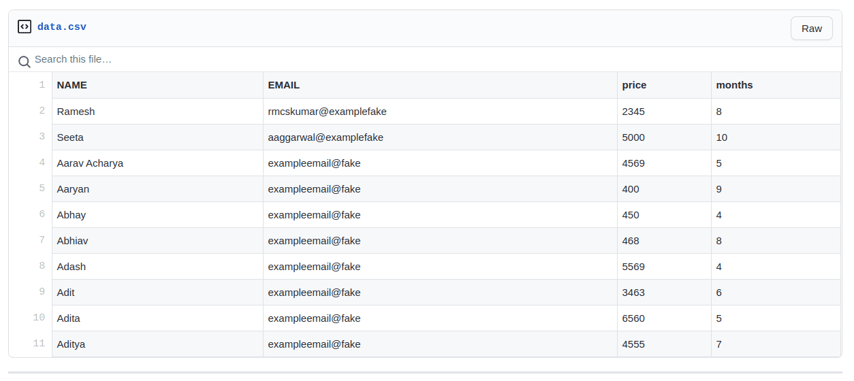Open the data.csv file link
854x381 pixels.
coord(62,27)
